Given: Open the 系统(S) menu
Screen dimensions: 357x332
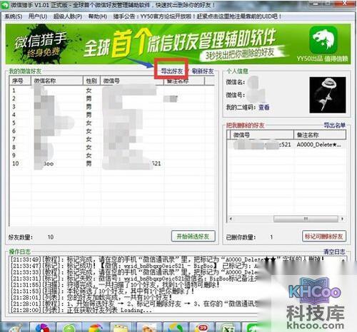Looking at the screenshot, I should click(14, 16).
